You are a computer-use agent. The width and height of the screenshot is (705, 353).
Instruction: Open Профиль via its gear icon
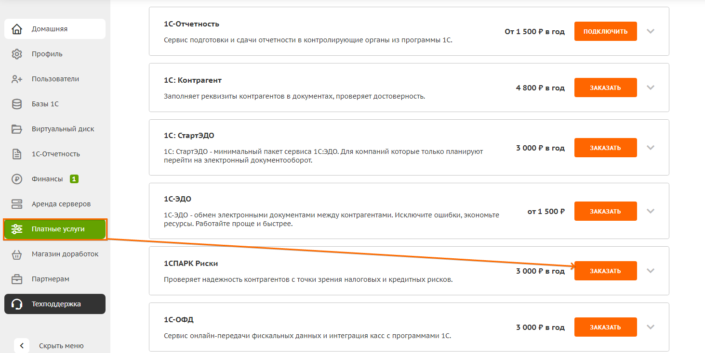tap(17, 54)
